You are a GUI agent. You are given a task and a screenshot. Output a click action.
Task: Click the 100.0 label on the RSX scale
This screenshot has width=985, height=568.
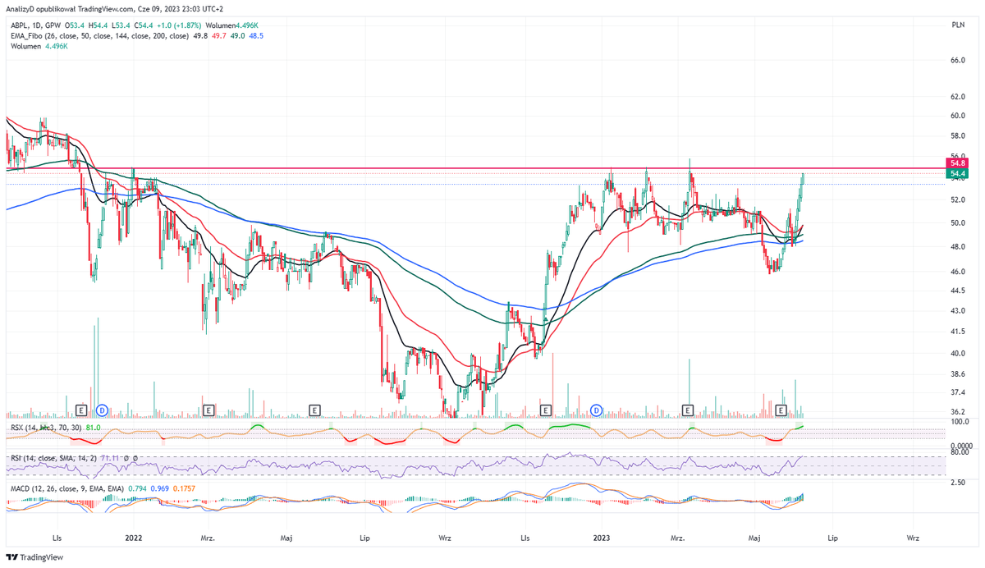(960, 422)
